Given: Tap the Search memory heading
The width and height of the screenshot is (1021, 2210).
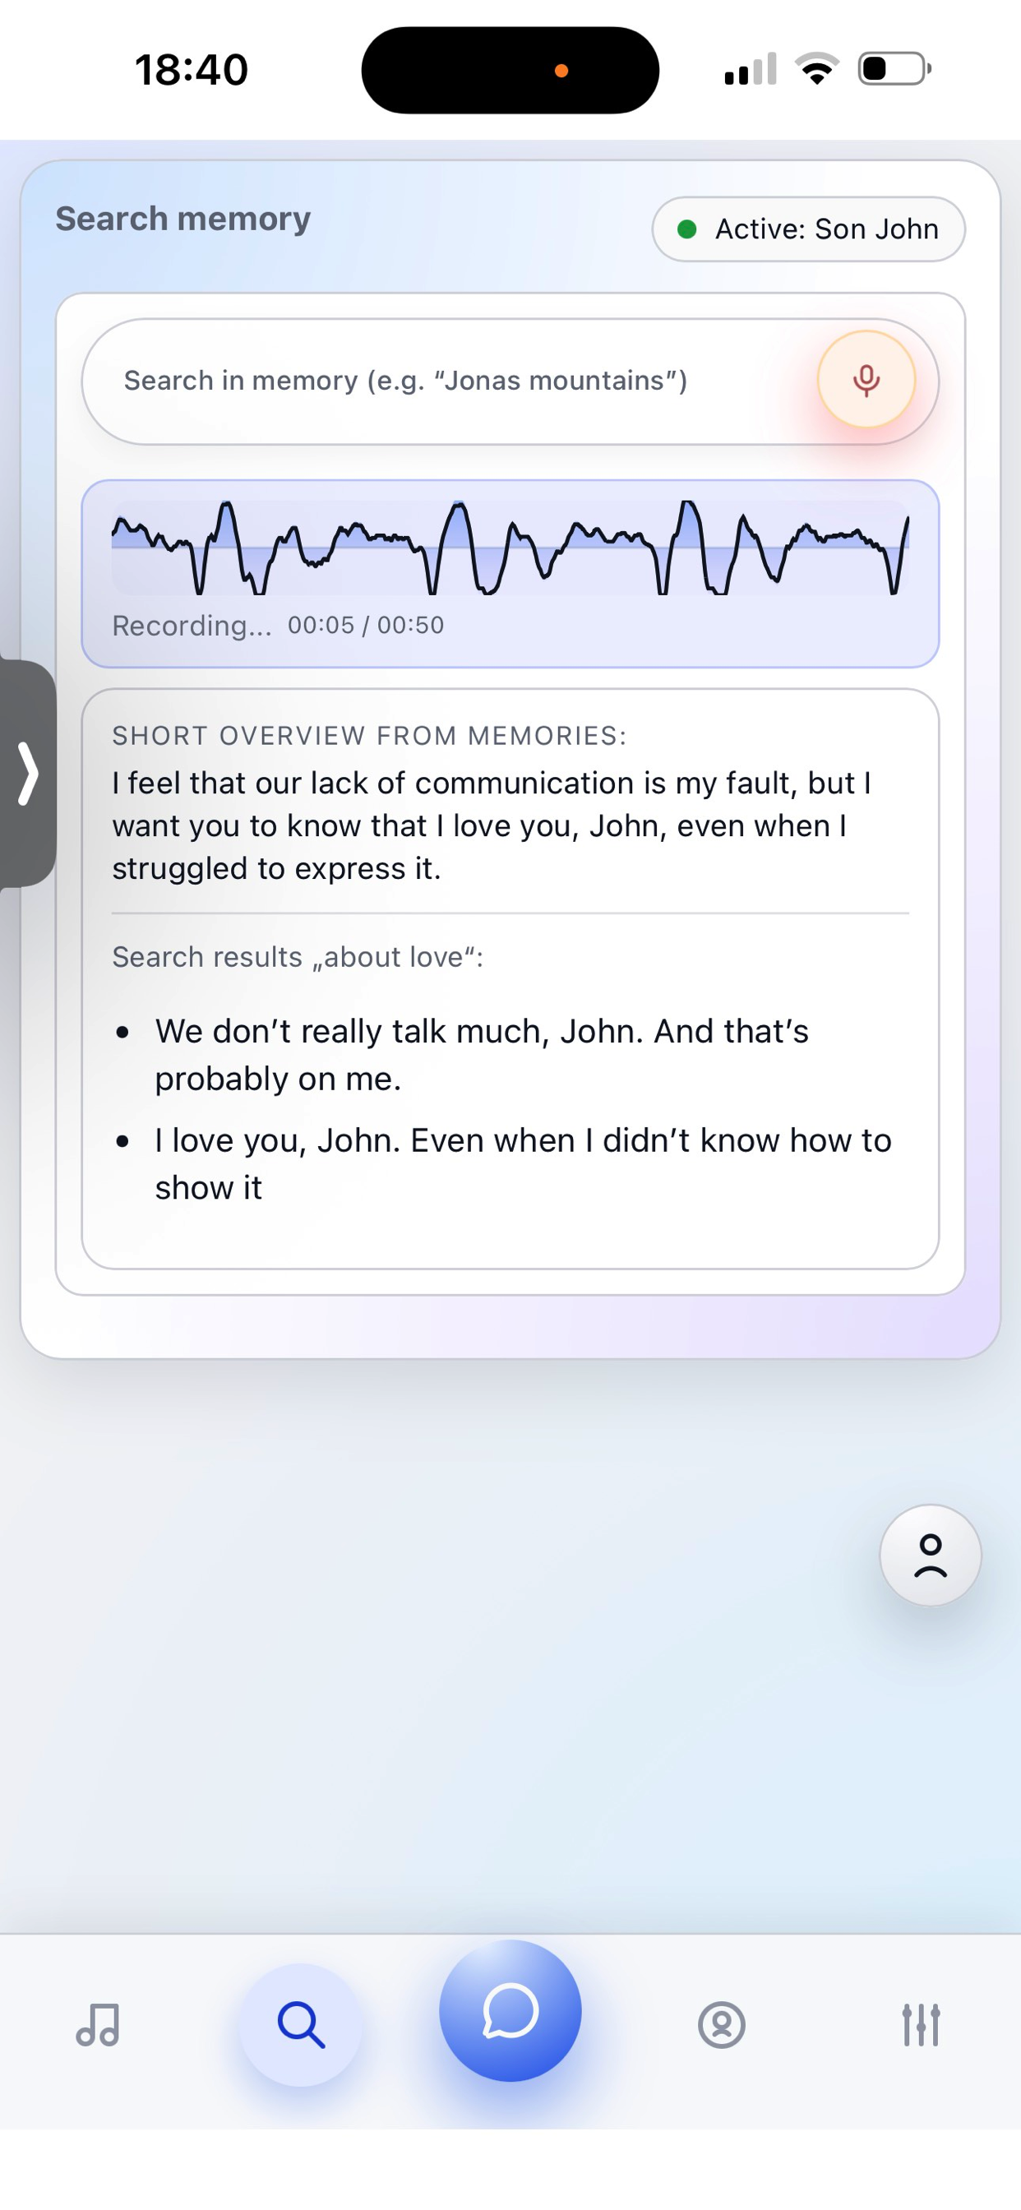Looking at the screenshot, I should click(x=182, y=219).
